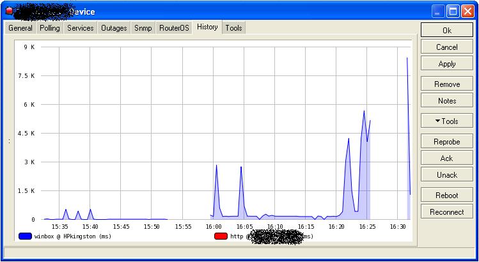Expand the Tools dropdown button
The width and height of the screenshot is (479, 262).
click(447, 121)
